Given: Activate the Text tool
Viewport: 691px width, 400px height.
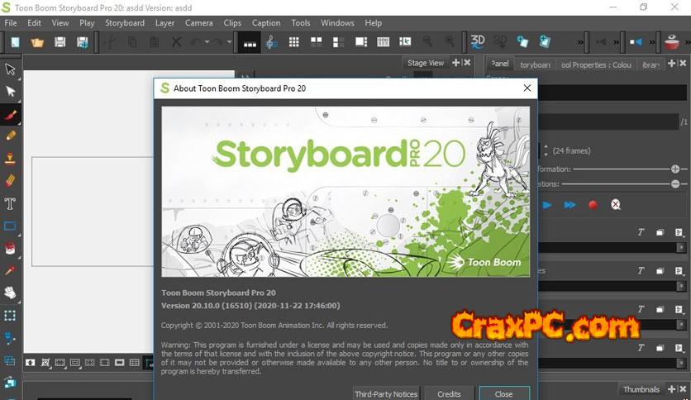Looking at the screenshot, I should click(11, 203).
